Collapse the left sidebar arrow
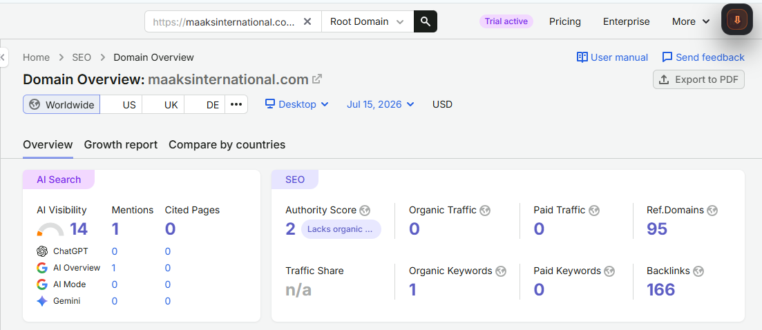 3,57
